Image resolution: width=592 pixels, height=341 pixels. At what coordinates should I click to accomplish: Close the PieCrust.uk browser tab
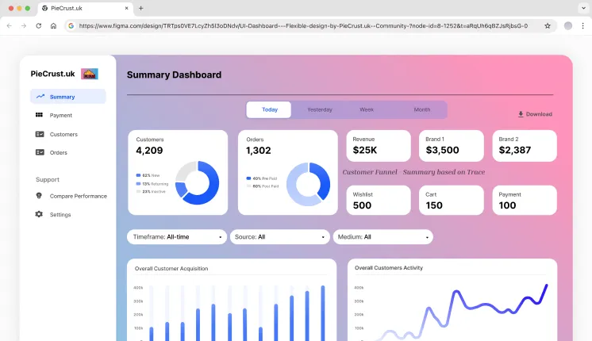(126, 8)
